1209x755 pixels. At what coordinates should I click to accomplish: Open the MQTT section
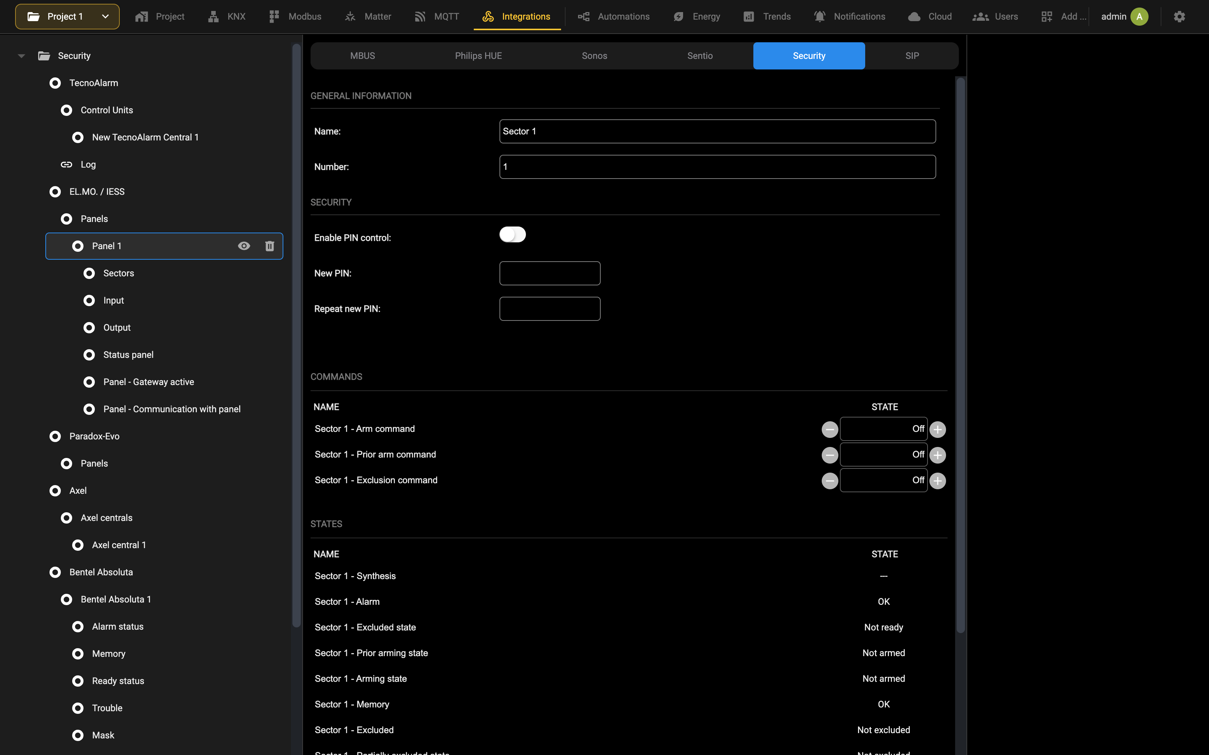(x=437, y=17)
